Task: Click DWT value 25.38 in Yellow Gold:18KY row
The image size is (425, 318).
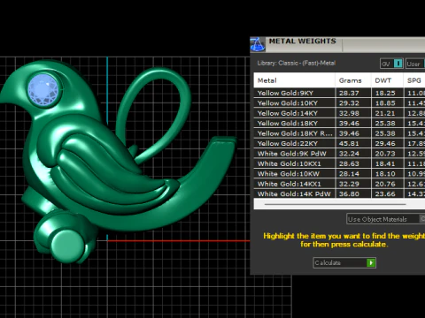Action: click(x=387, y=124)
